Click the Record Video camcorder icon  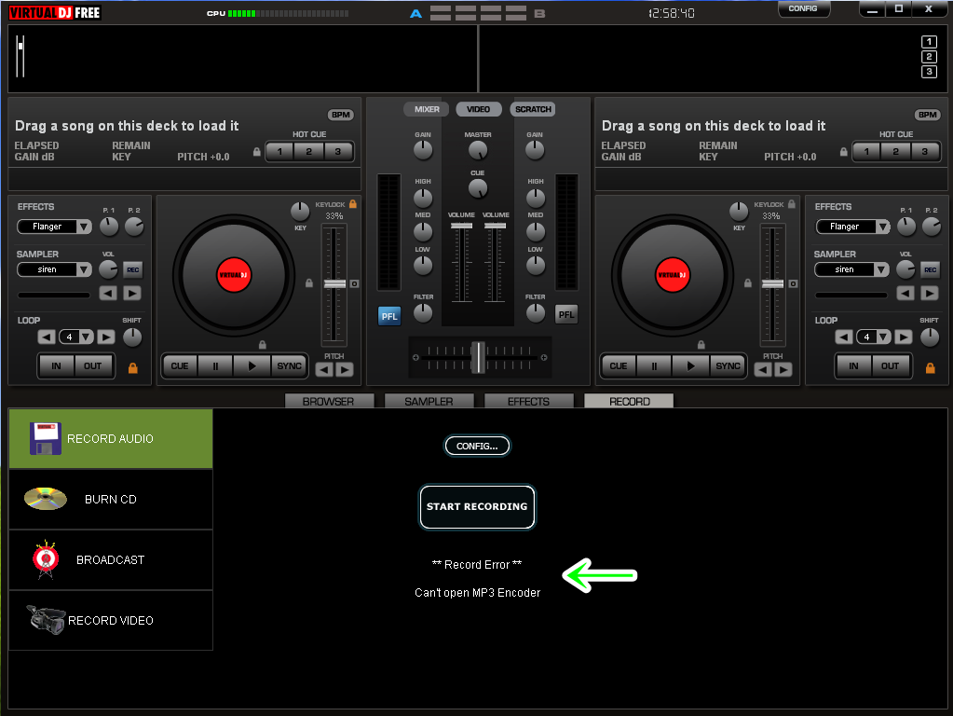[46, 619]
